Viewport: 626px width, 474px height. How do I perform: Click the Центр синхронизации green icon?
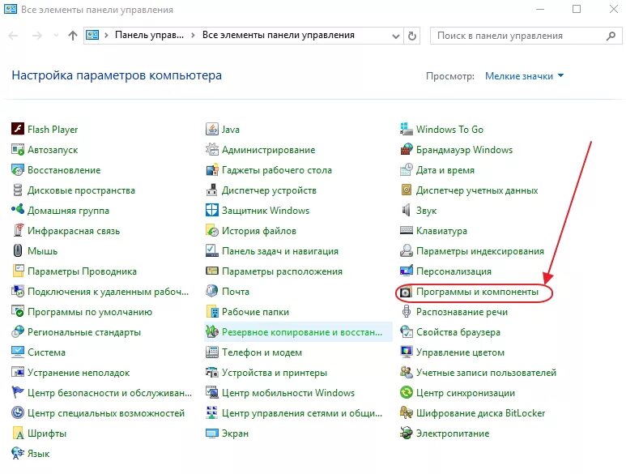pos(407,393)
